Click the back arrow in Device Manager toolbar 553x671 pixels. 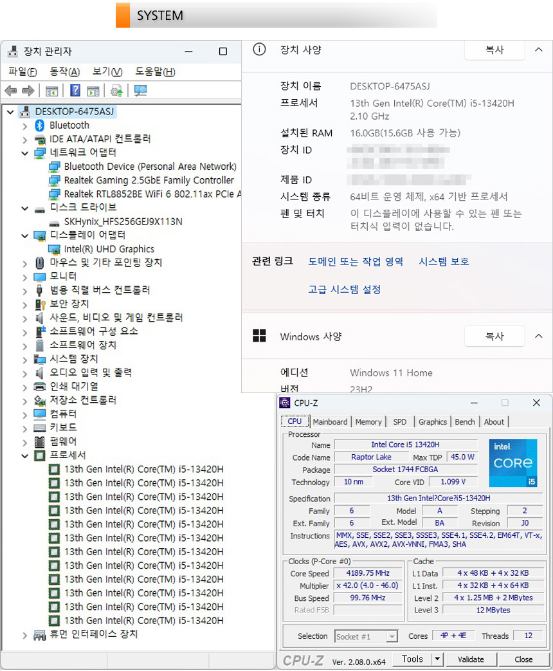11,91
